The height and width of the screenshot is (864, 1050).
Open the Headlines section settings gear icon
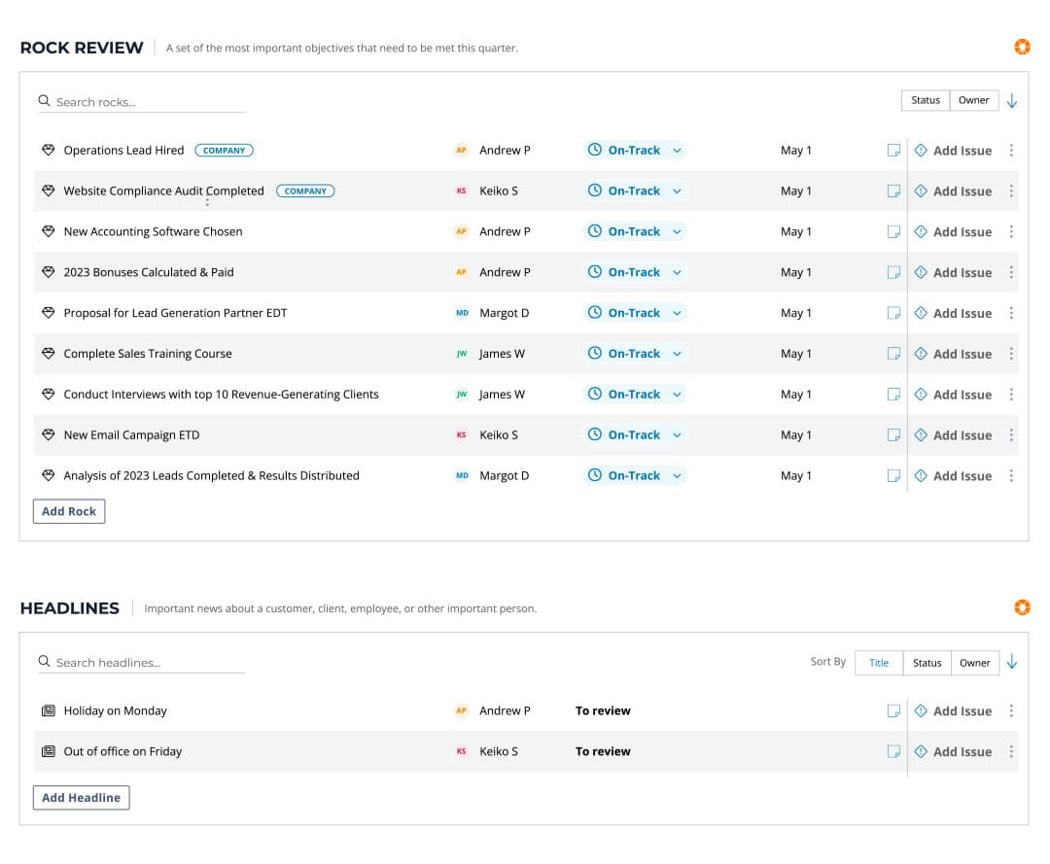(x=1022, y=607)
